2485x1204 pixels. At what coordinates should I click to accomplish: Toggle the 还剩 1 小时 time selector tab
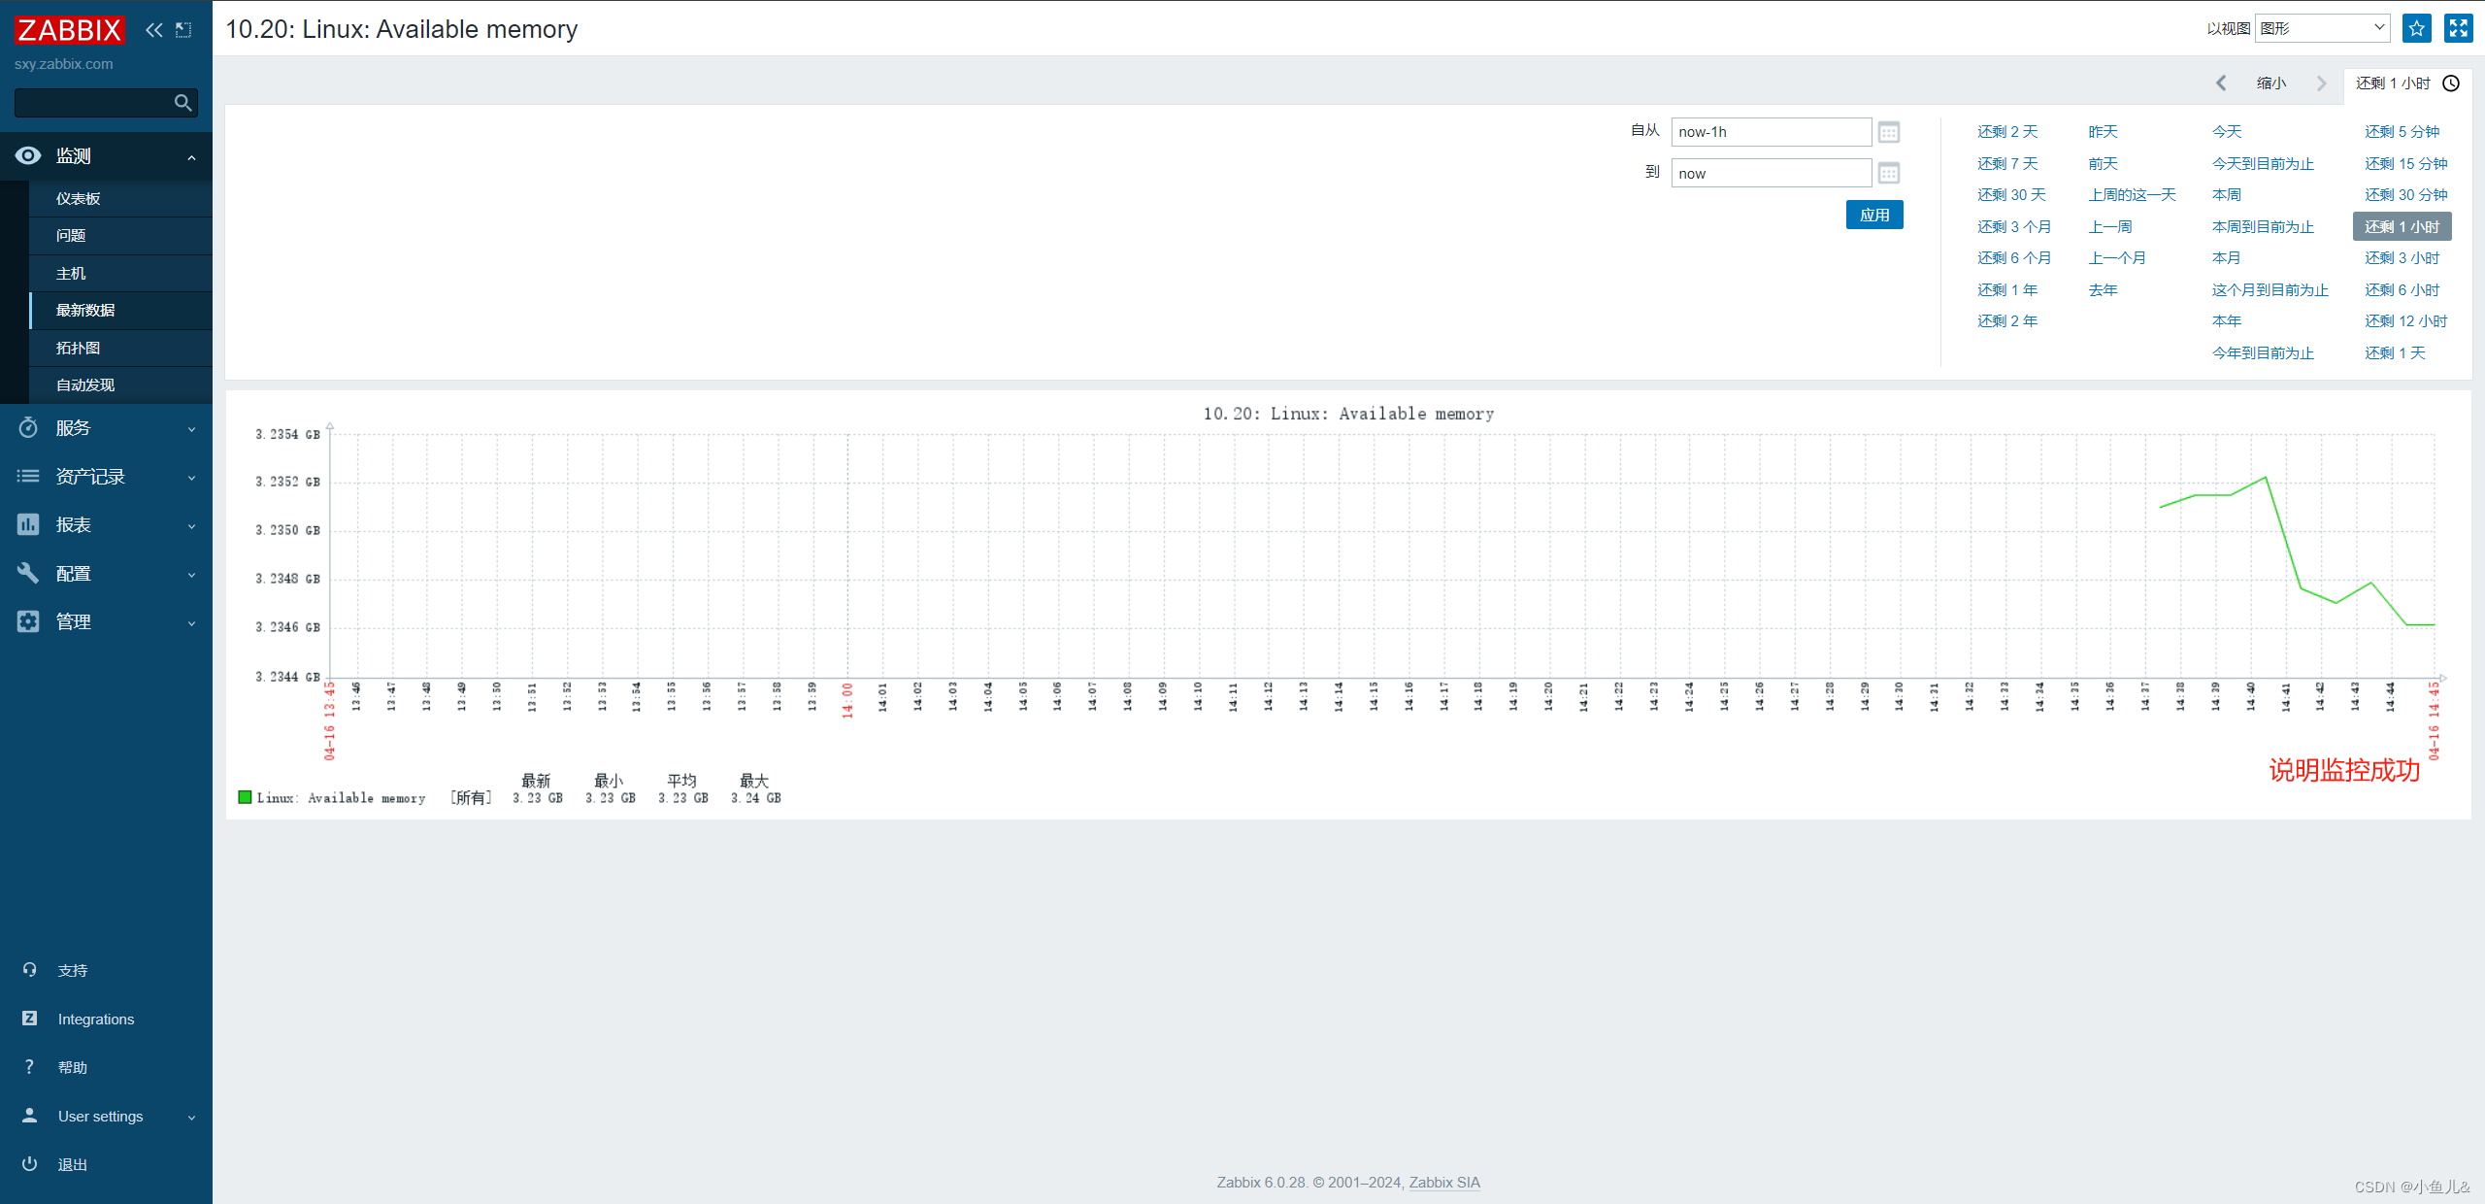tap(2407, 84)
